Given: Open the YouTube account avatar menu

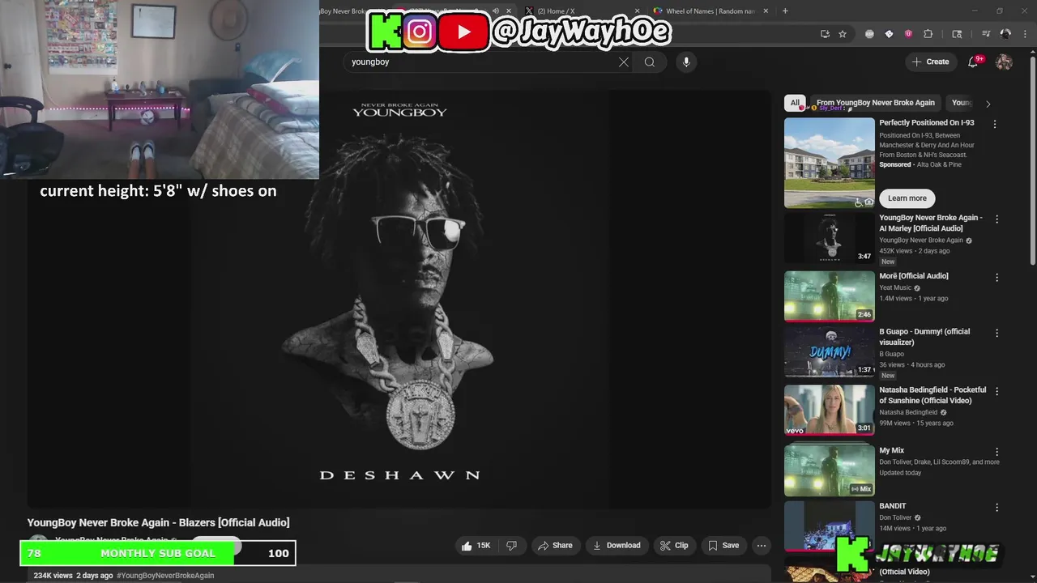Looking at the screenshot, I should tap(1004, 62).
